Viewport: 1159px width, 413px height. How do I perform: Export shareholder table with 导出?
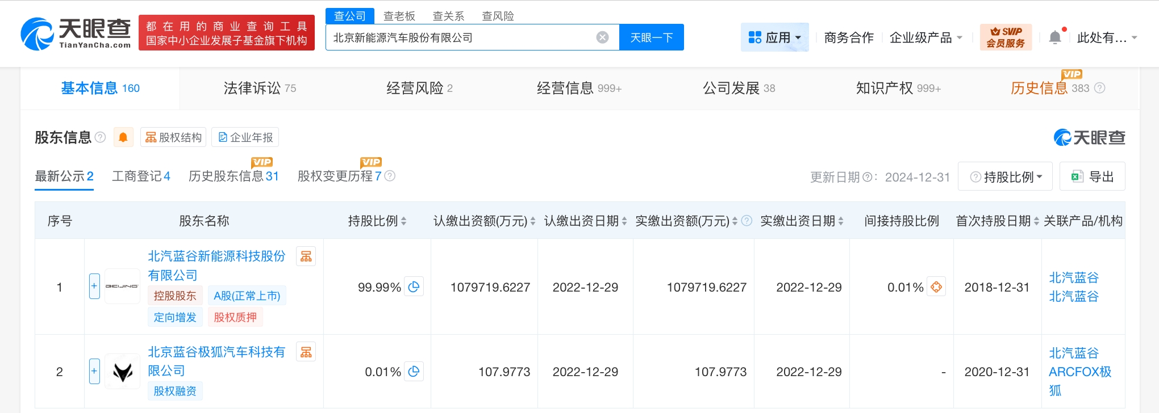1092,176
